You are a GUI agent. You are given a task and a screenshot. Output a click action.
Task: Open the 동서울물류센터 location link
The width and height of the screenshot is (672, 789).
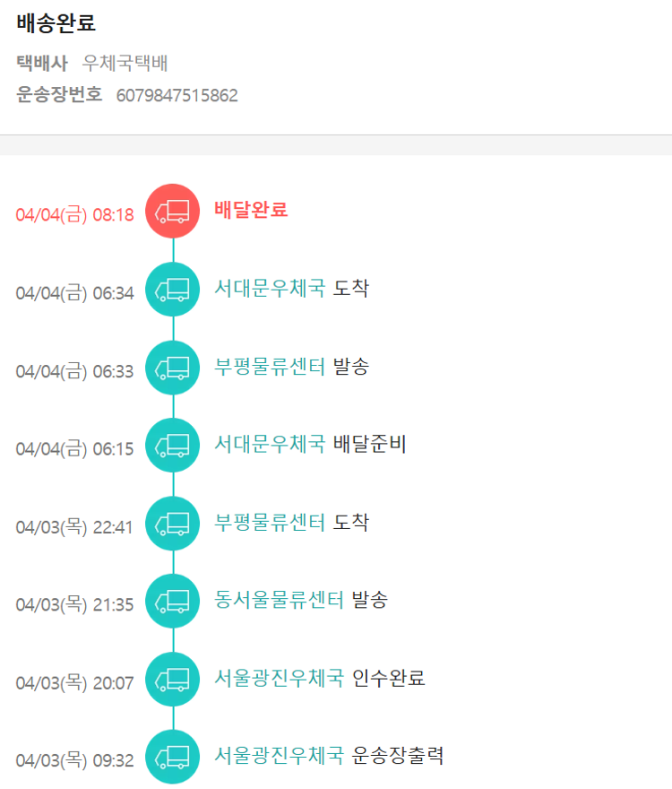pos(279,600)
